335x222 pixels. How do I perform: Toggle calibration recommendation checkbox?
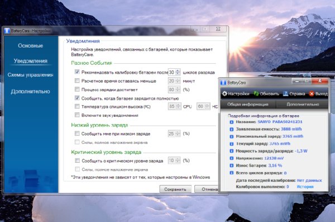pyautogui.click(x=77, y=72)
